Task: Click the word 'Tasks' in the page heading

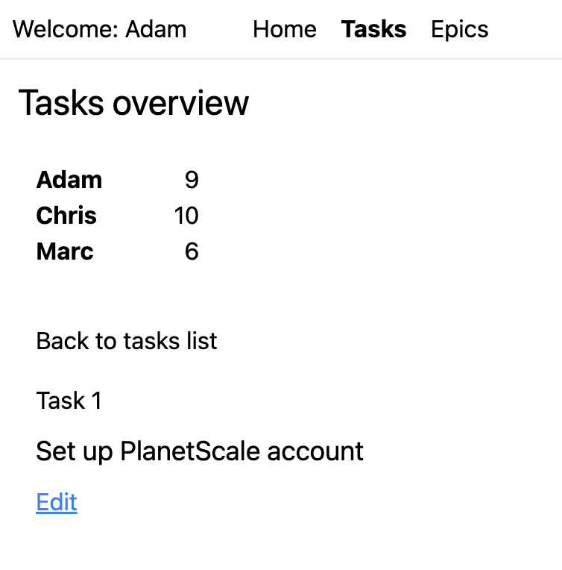Action: coord(61,102)
